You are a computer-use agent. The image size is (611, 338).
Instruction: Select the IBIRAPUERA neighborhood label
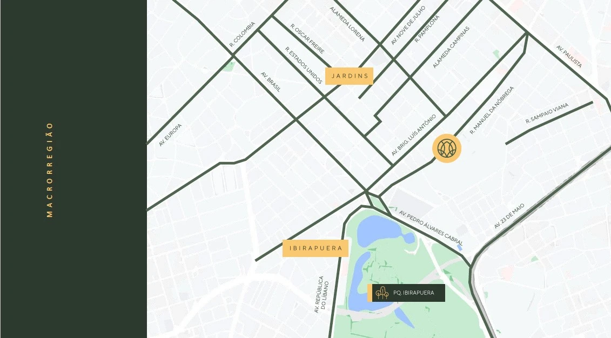(315, 248)
